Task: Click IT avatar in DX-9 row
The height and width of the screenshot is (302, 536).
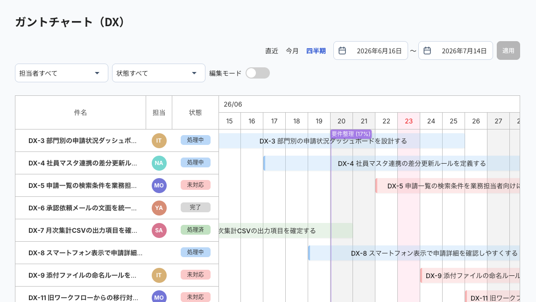Action: (x=159, y=275)
